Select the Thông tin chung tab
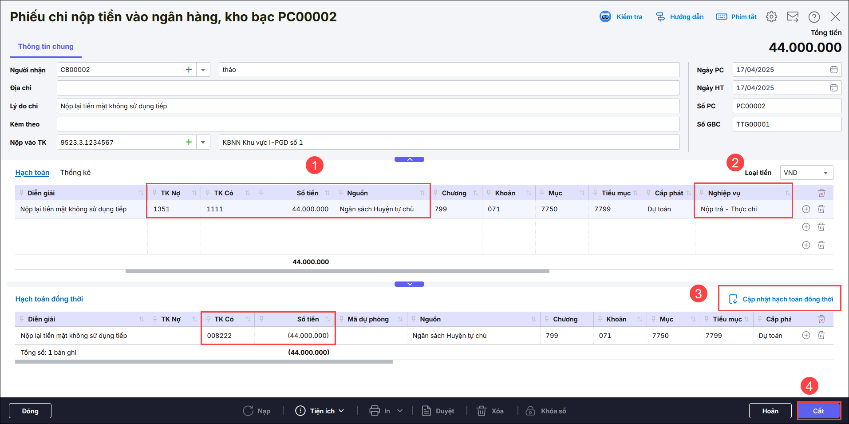Viewport: 849px width, 424px height. (46, 47)
